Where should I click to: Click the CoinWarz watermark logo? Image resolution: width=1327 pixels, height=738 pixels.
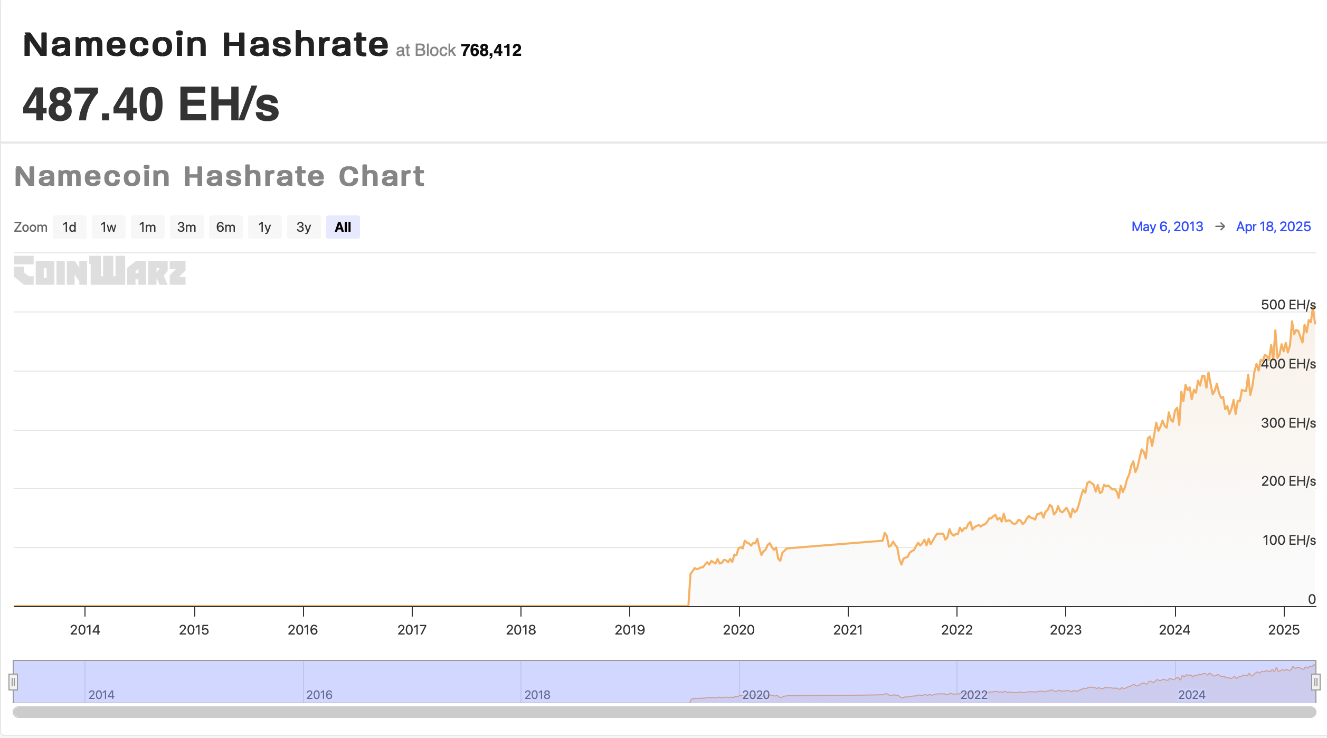coord(99,271)
